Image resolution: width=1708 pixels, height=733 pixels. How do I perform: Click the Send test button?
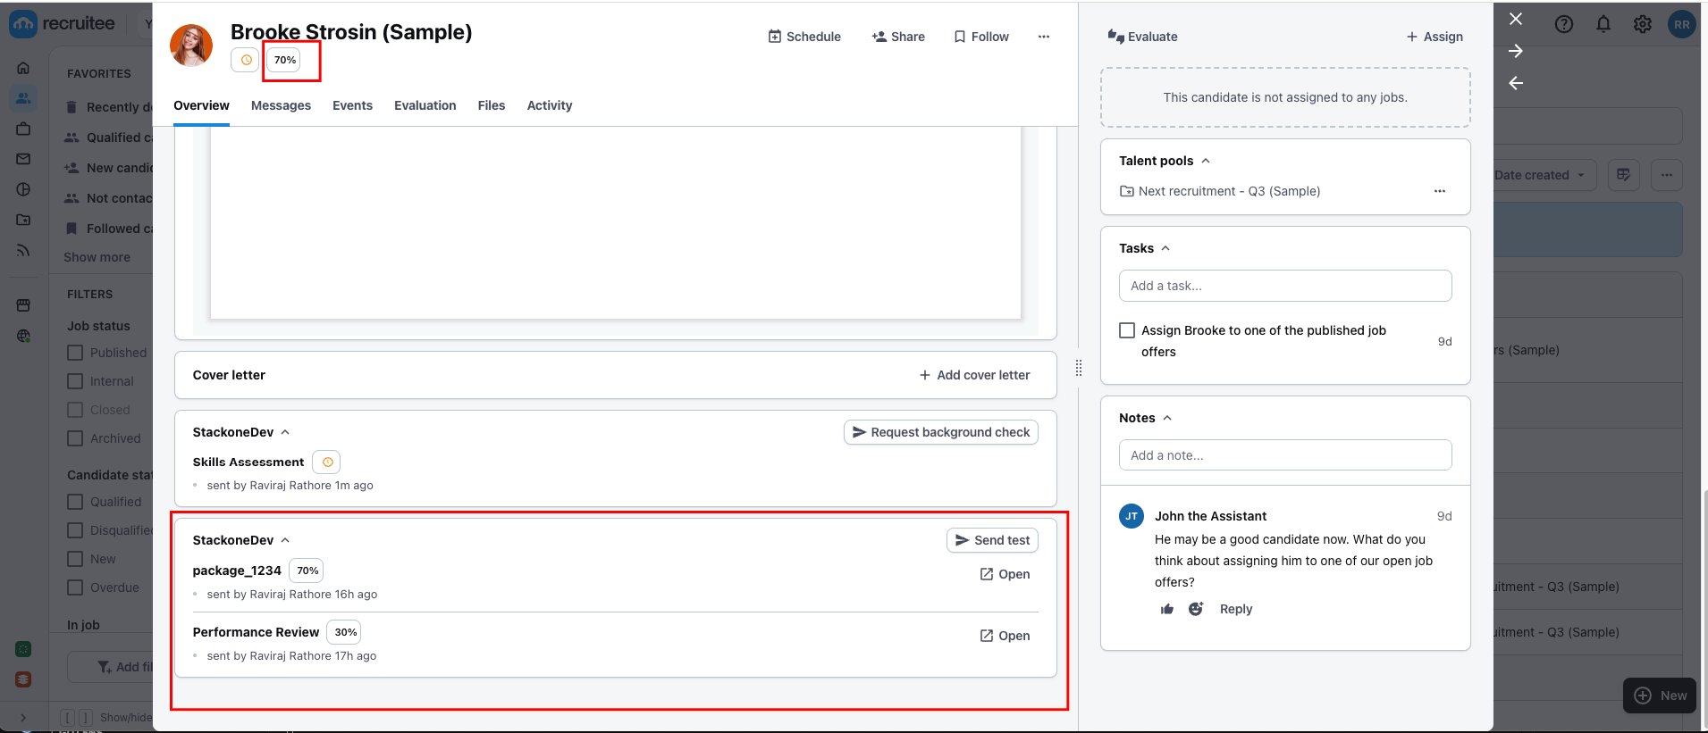(x=992, y=540)
